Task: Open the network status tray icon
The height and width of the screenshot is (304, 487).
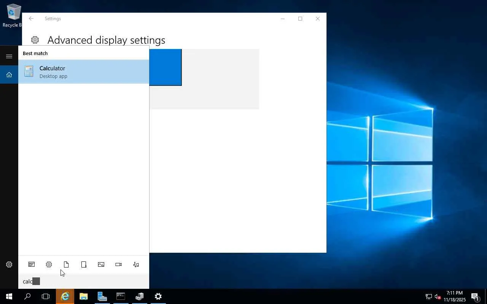Action: pyautogui.click(x=428, y=296)
